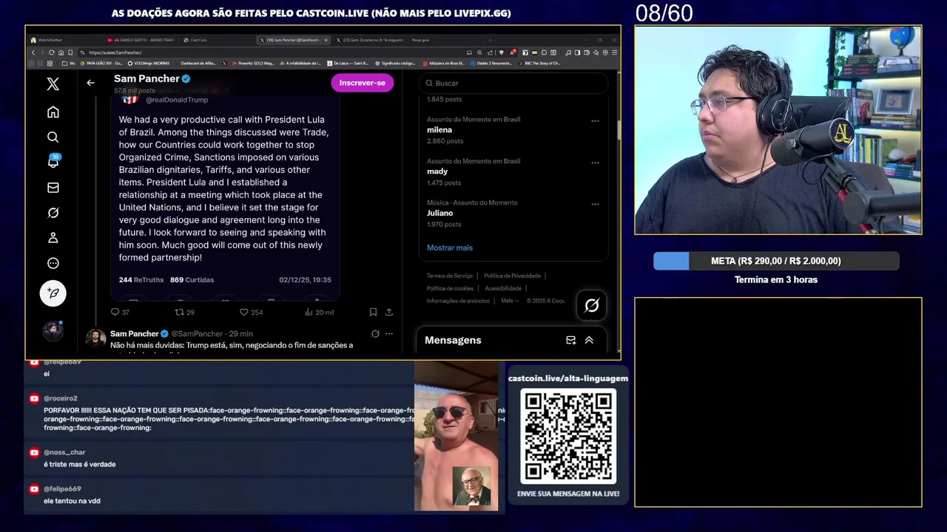This screenshot has width=947, height=532.
Task: Click floating Grok button near Mensagens
Action: point(592,305)
